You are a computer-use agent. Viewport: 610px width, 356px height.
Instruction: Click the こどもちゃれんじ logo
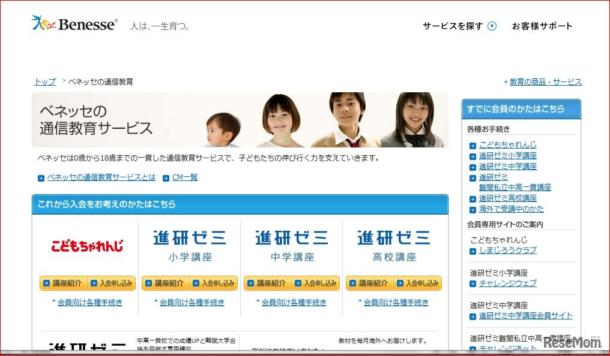pyautogui.click(x=86, y=247)
